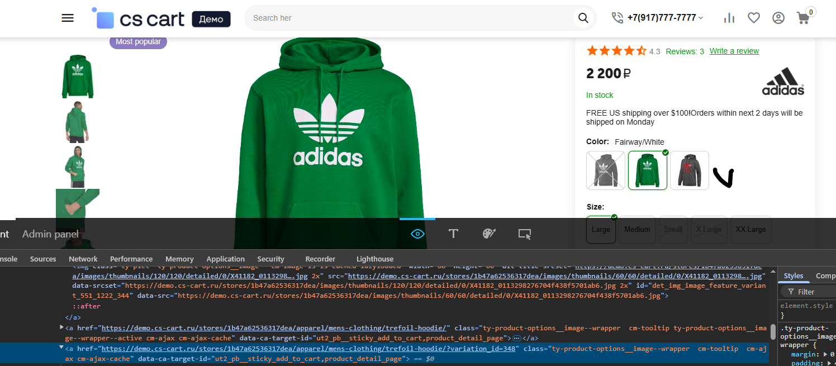The height and width of the screenshot is (366, 836).
Task: Click the orange rating stars
Action: point(616,51)
